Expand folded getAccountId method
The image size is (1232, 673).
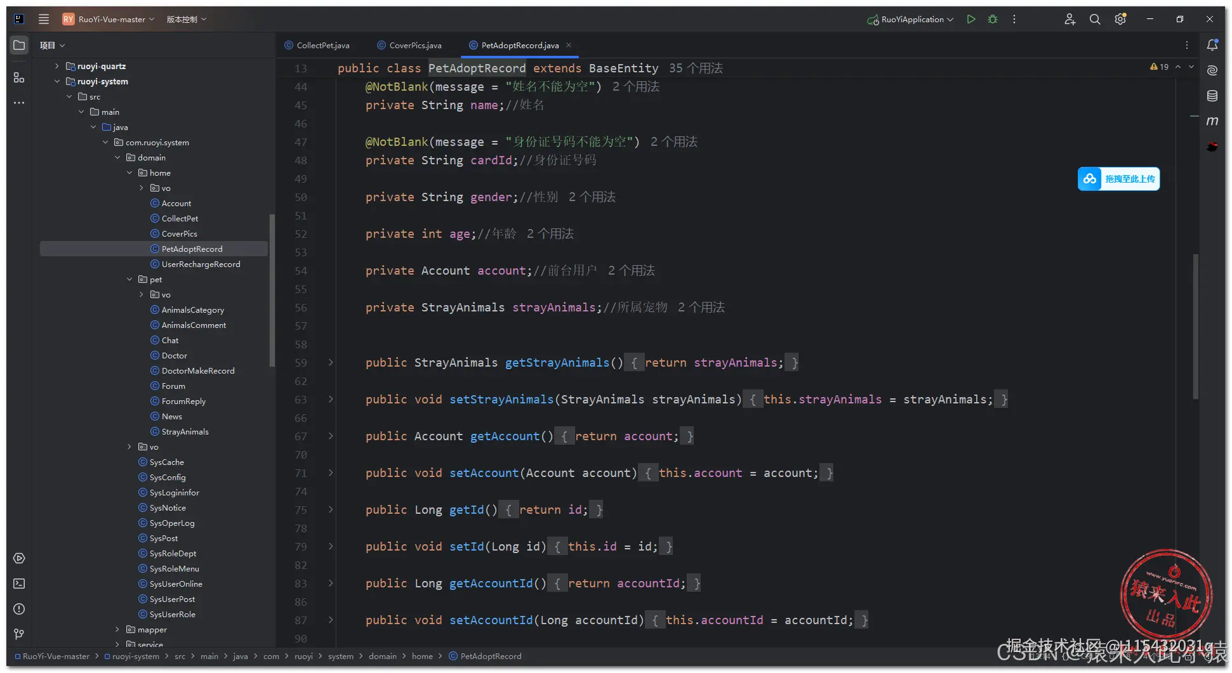[x=331, y=583]
